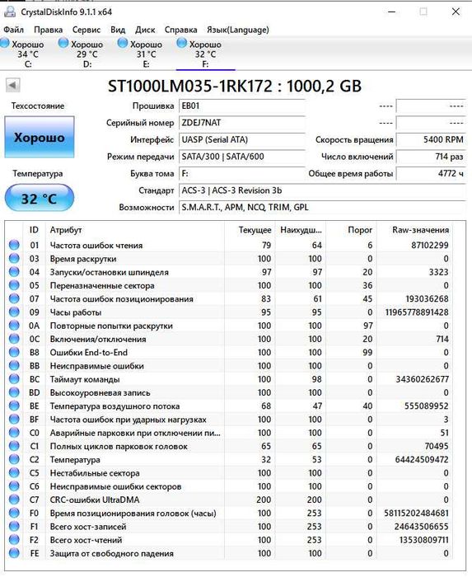This screenshot has width=472, height=577.
Task: Click the Прошивка field EB01
Action: (x=241, y=106)
